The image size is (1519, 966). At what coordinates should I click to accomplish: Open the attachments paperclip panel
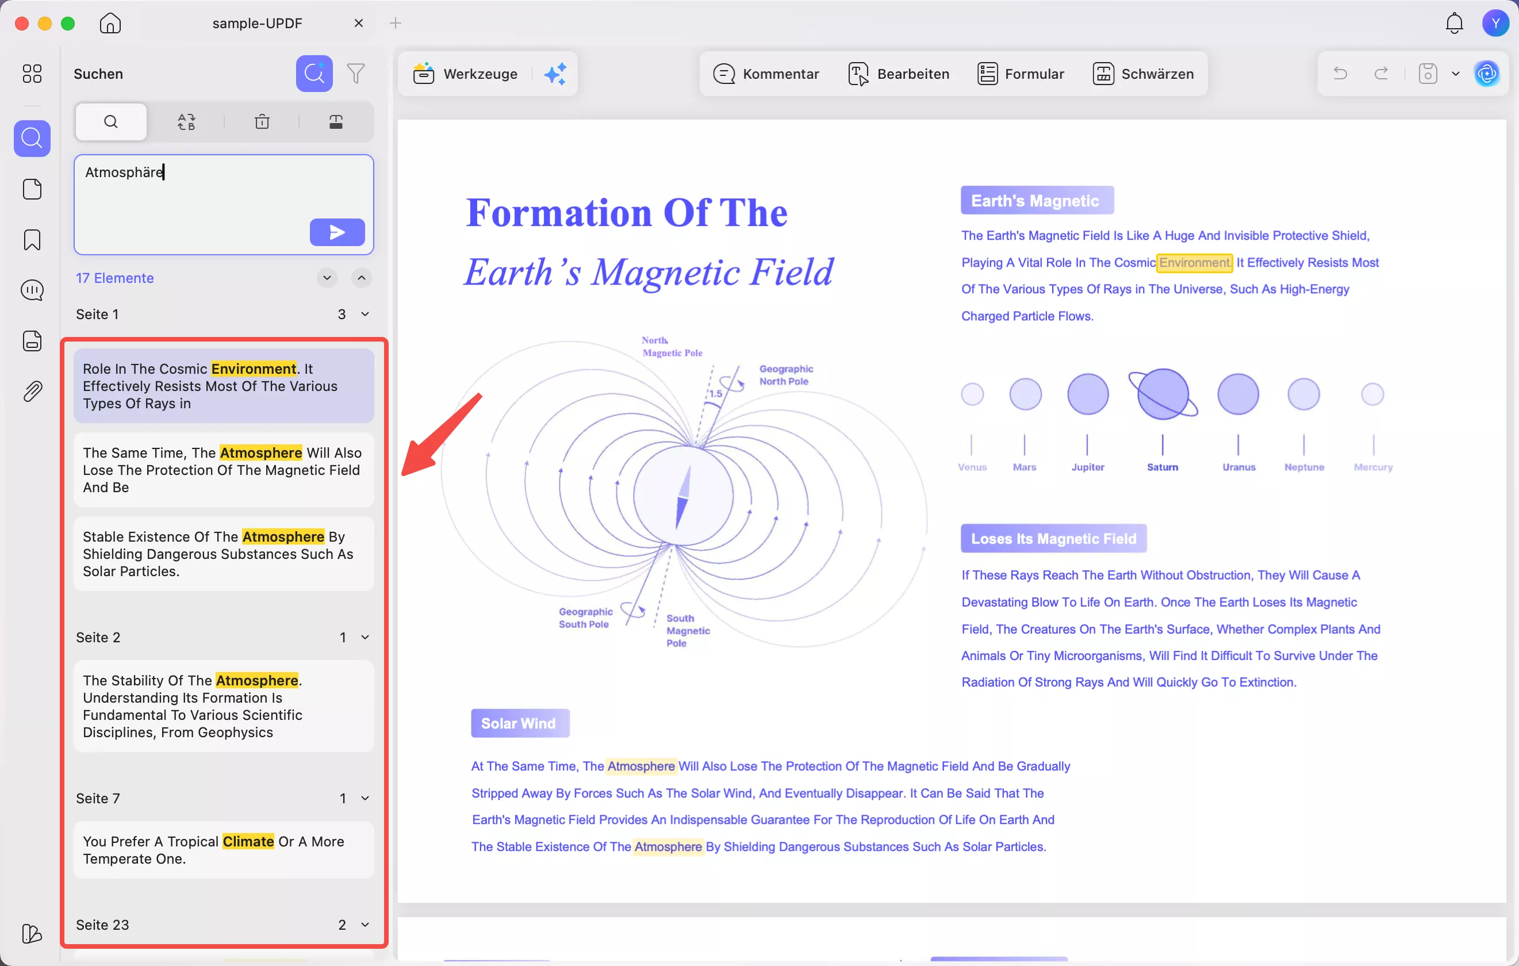[32, 391]
